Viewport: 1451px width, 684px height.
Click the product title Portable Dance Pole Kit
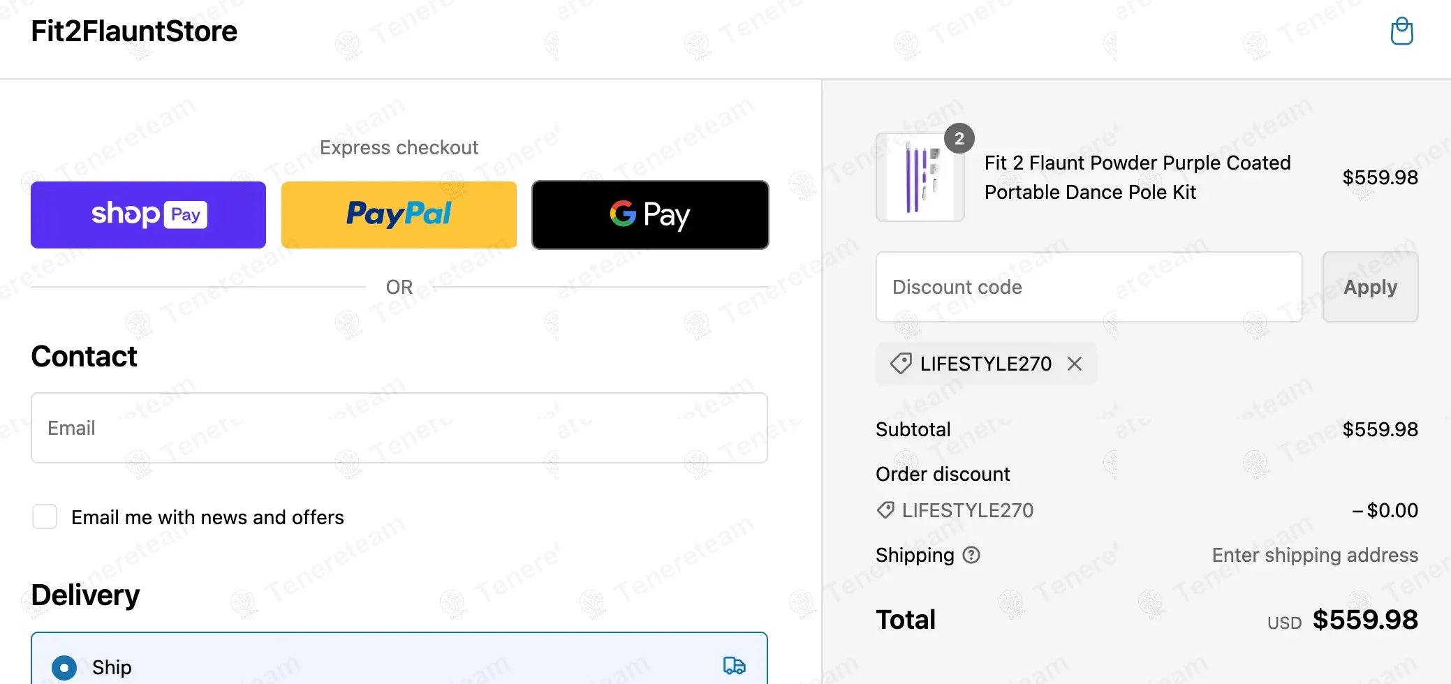(1137, 177)
